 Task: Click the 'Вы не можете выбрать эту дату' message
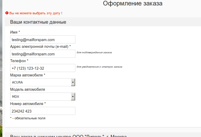point(36,13)
